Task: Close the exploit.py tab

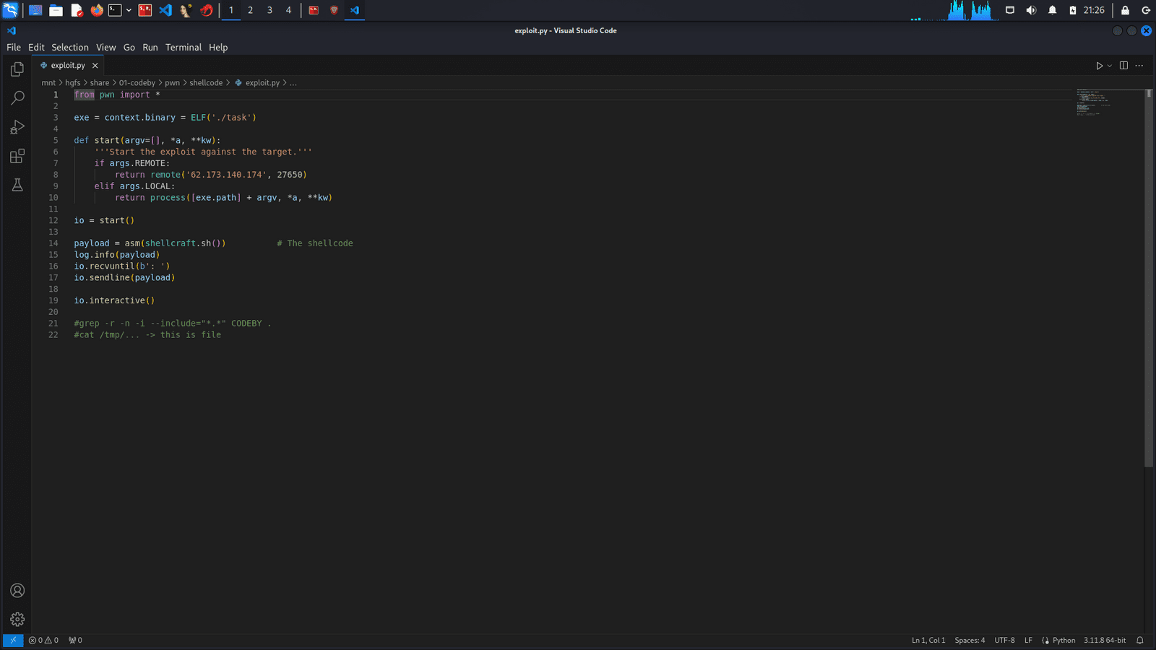Action: (95, 66)
